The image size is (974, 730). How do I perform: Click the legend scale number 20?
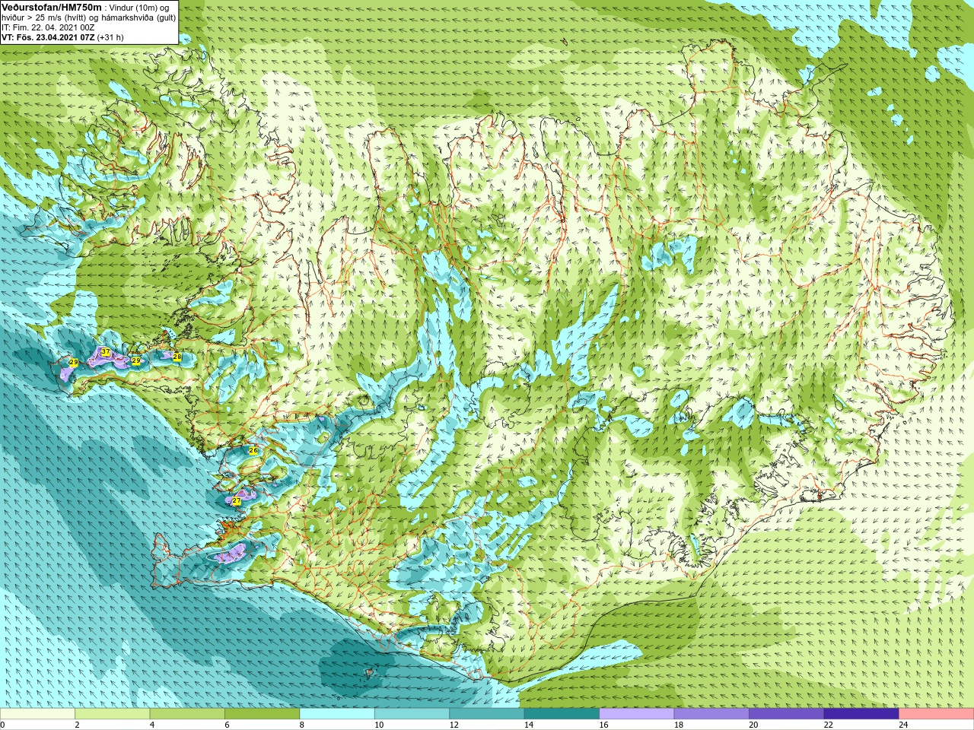pyautogui.click(x=754, y=725)
